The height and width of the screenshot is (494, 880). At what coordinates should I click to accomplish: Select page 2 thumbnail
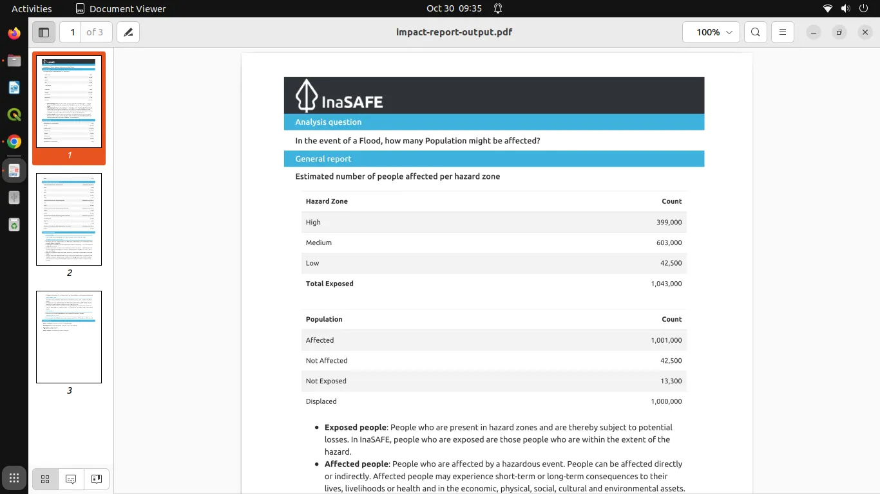[69, 219]
